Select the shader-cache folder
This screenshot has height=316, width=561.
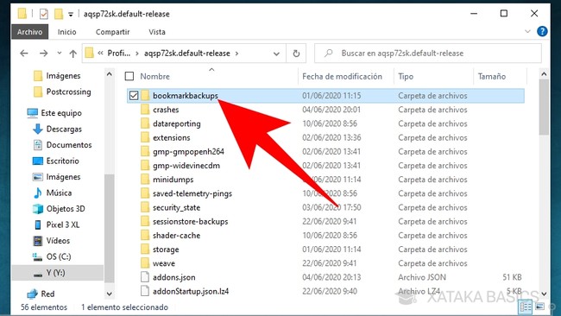click(x=176, y=236)
